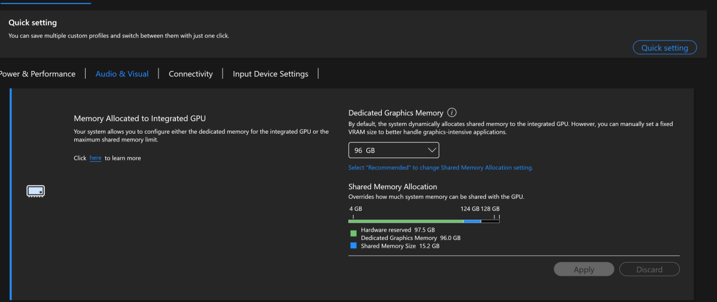Click the "Quick setting" heading text
717x302 pixels.
point(32,22)
